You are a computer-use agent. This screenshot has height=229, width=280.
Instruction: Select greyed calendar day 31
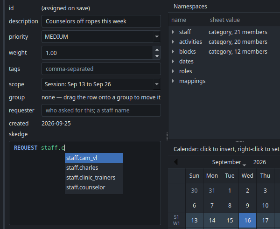[212, 191]
